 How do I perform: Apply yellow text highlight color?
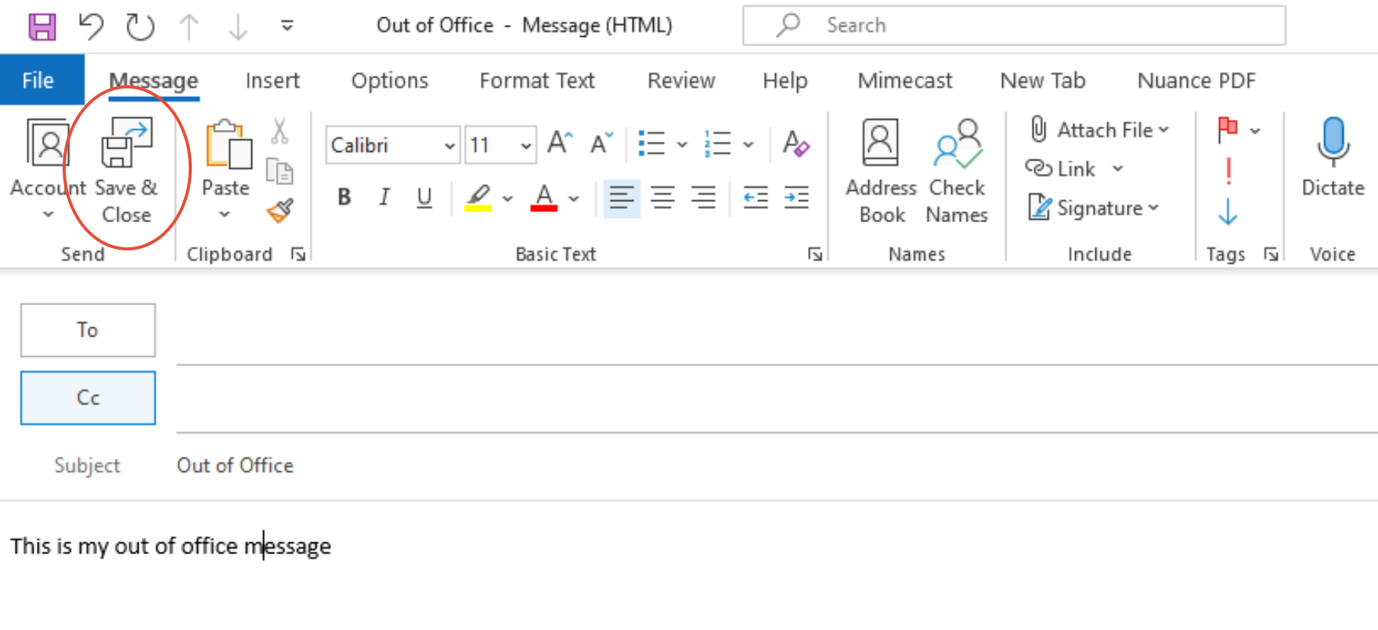pyautogui.click(x=478, y=197)
